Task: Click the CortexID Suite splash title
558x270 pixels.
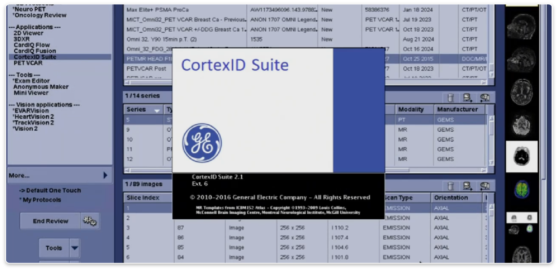Action: click(x=235, y=65)
